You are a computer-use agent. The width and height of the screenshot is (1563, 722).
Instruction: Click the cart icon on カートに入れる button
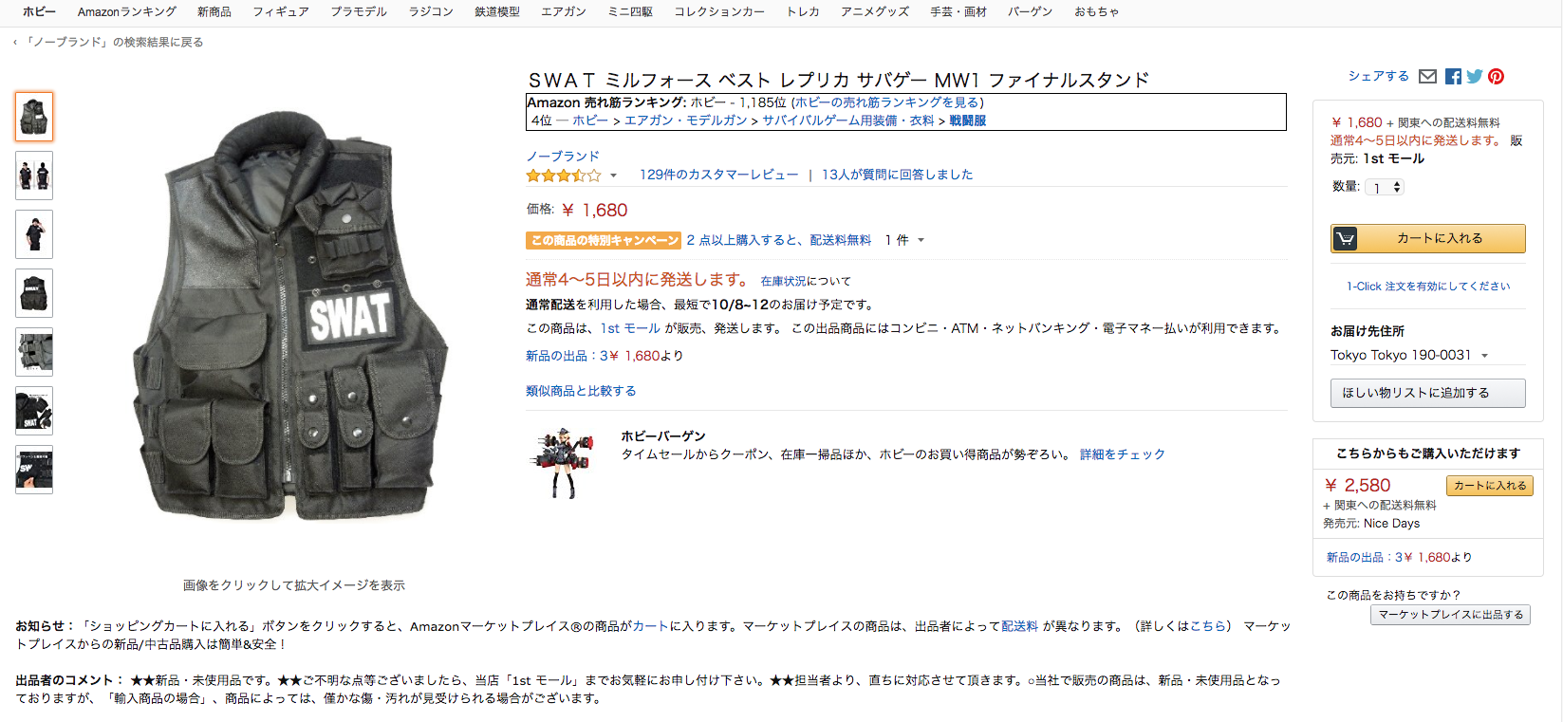1345,238
